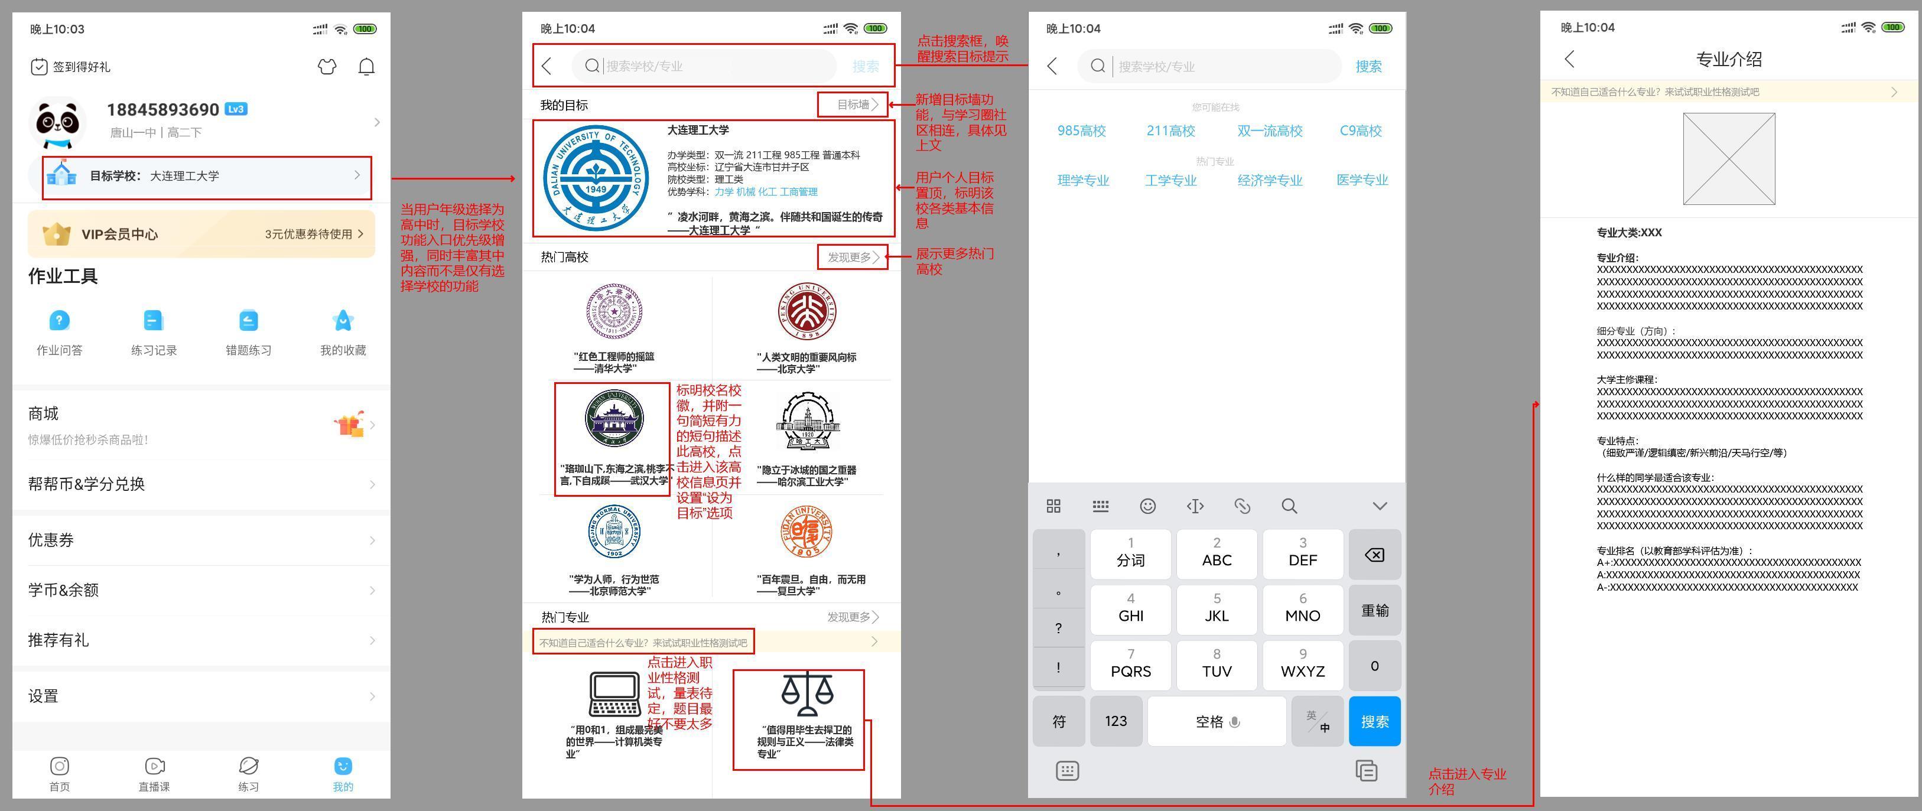
Task: Tap the keyboard link icon
Action: [x=1243, y=506]
